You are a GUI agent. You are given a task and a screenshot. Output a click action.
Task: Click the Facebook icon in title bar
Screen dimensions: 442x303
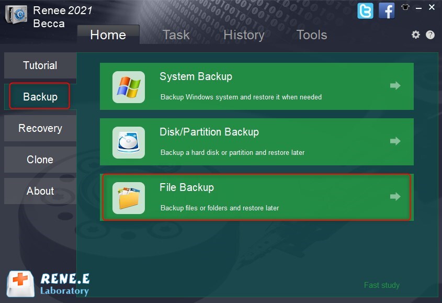pos(387,10)
